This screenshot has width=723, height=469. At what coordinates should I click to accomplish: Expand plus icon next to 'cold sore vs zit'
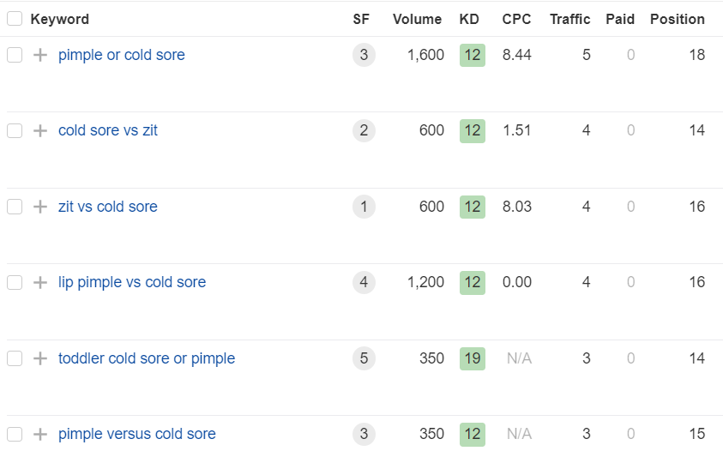[x=39, y=131]
